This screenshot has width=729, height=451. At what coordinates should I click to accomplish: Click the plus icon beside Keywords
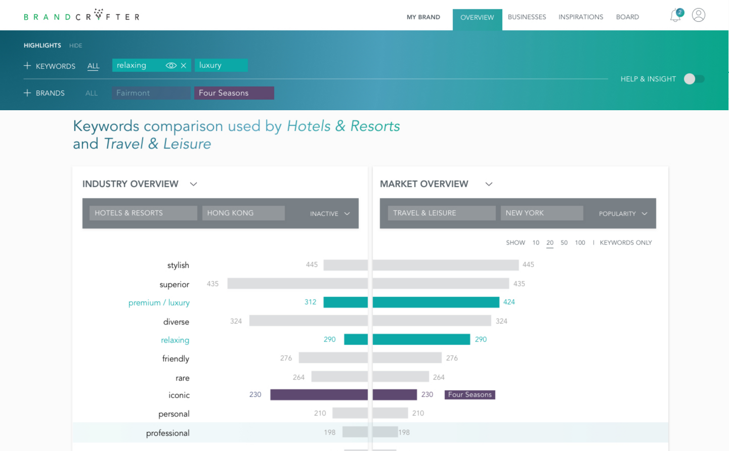click(x=27, y=66)
